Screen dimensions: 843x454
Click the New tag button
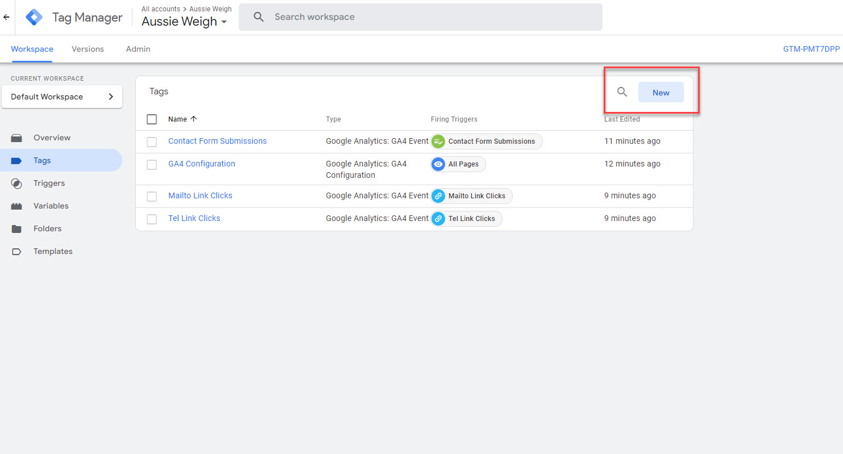pos(661,93)
